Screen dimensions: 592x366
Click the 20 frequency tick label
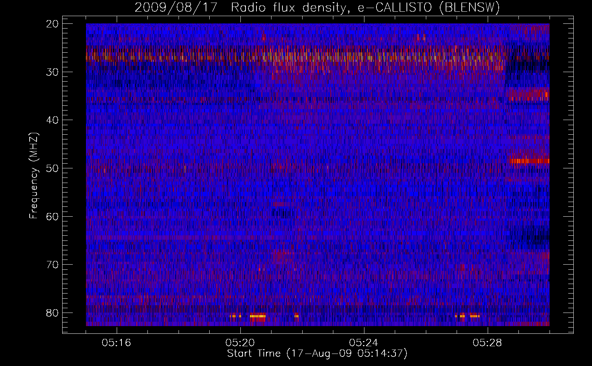(x=53, y=24)
